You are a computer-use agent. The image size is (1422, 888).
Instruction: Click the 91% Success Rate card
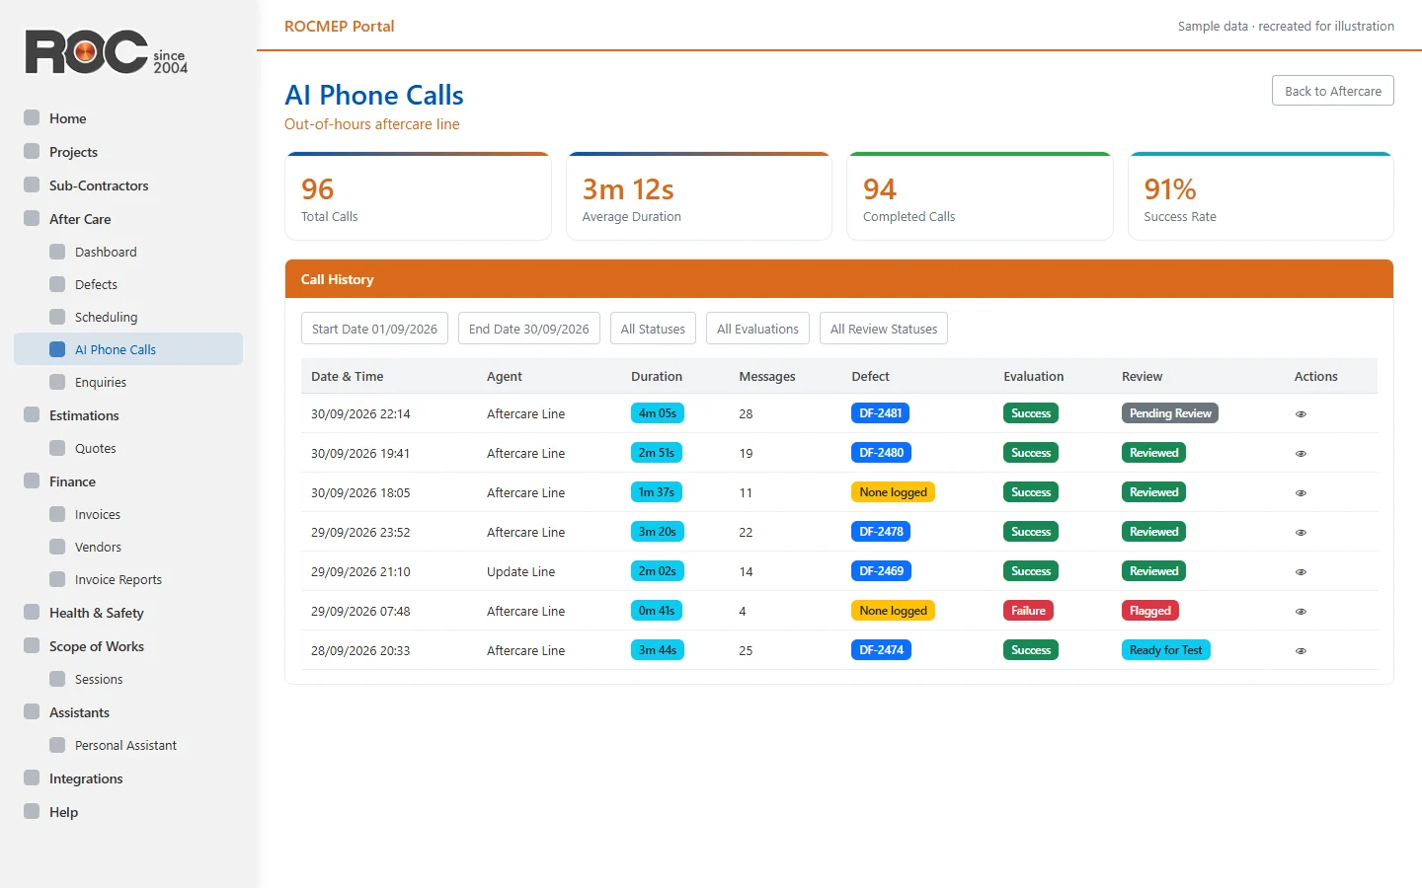coord(1261,196)
